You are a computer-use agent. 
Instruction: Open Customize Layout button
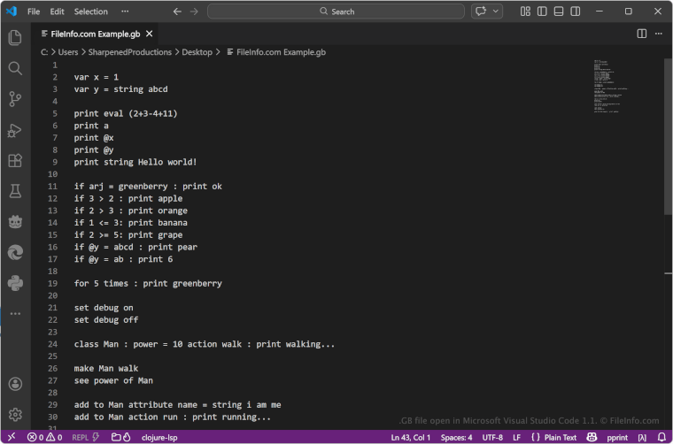coord(525,11)
